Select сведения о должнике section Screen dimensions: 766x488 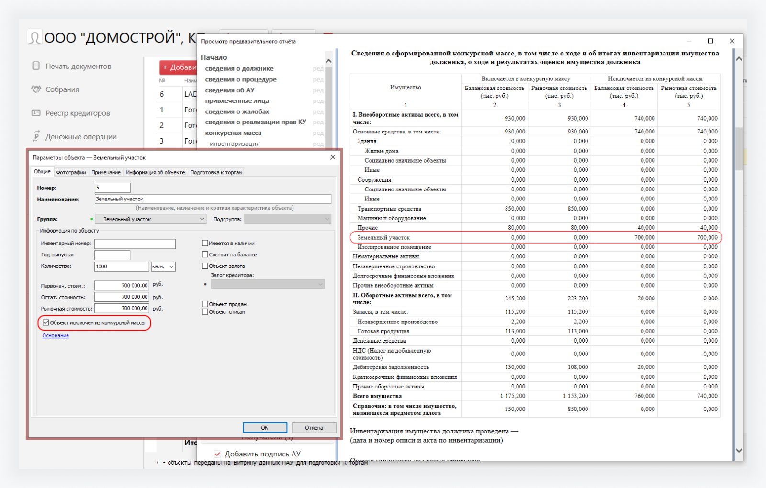239,69
